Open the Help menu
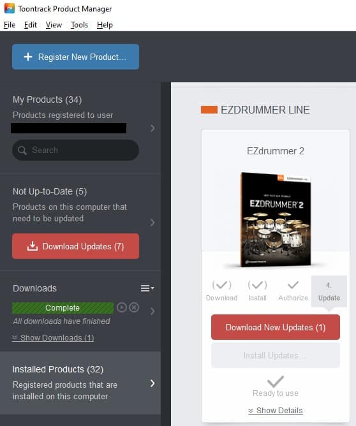The width and height of the screenshot is (356, 426). 105,25
